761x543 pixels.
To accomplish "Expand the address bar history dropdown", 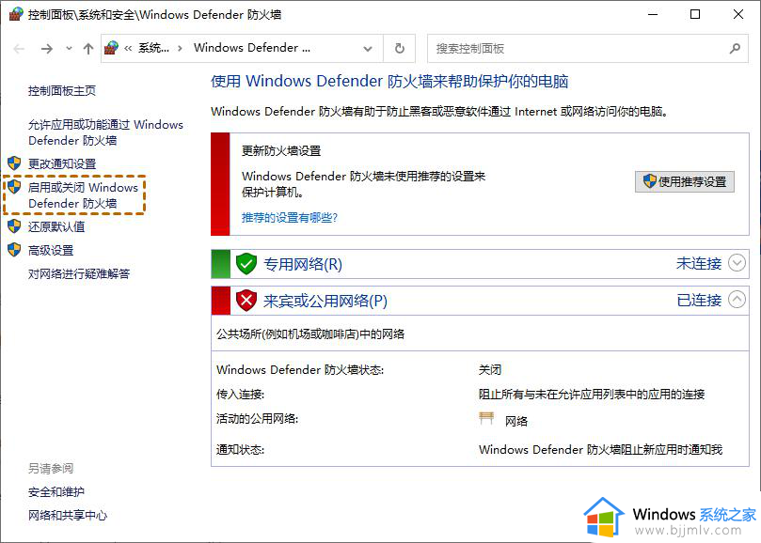I will [368, 49].
